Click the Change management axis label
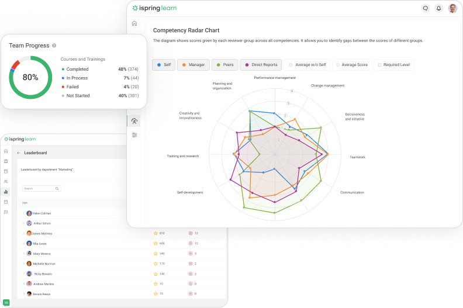This screenshot has height=308, width=463. coord(327,86)
